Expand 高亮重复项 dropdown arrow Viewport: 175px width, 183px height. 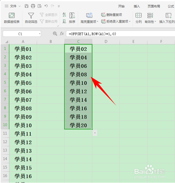pyautogui.click(x=97, y=22)
